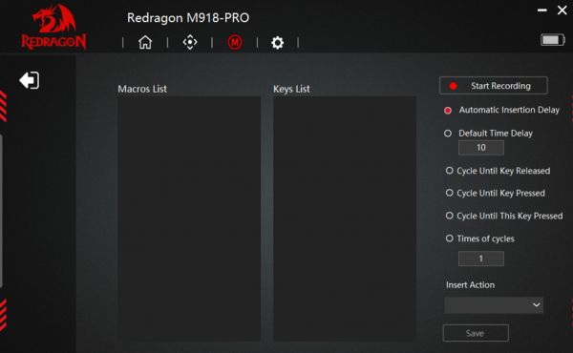Close the Redragon M918-PRO window

562,10
